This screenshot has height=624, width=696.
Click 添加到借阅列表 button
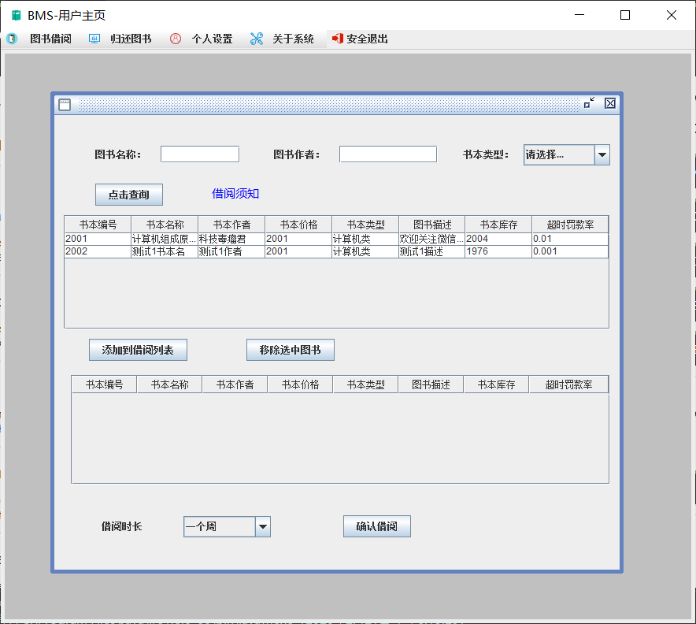pyautogui.click(x=138, y=350)
